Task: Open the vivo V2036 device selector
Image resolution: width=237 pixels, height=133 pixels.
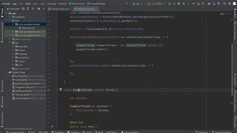Action: 156,4
